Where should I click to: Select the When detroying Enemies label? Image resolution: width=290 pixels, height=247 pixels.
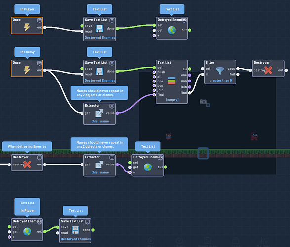click(27, 146)
